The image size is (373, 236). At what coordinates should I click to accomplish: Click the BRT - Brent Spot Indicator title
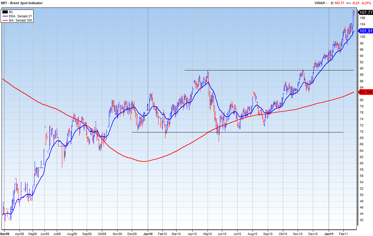pyautogui.click(x=22, y=3)
